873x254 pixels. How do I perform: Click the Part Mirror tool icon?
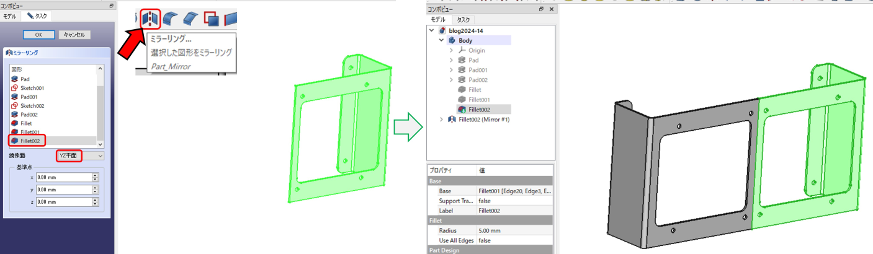tap(150, 19)
